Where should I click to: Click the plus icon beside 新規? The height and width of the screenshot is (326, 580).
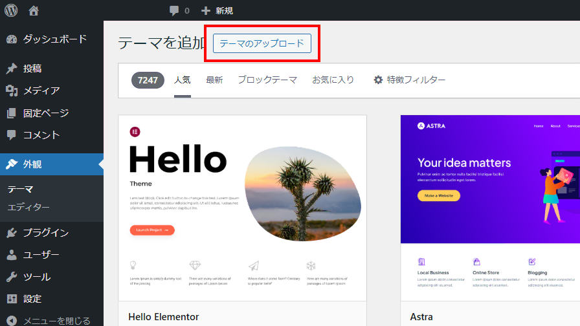[206, 11]
